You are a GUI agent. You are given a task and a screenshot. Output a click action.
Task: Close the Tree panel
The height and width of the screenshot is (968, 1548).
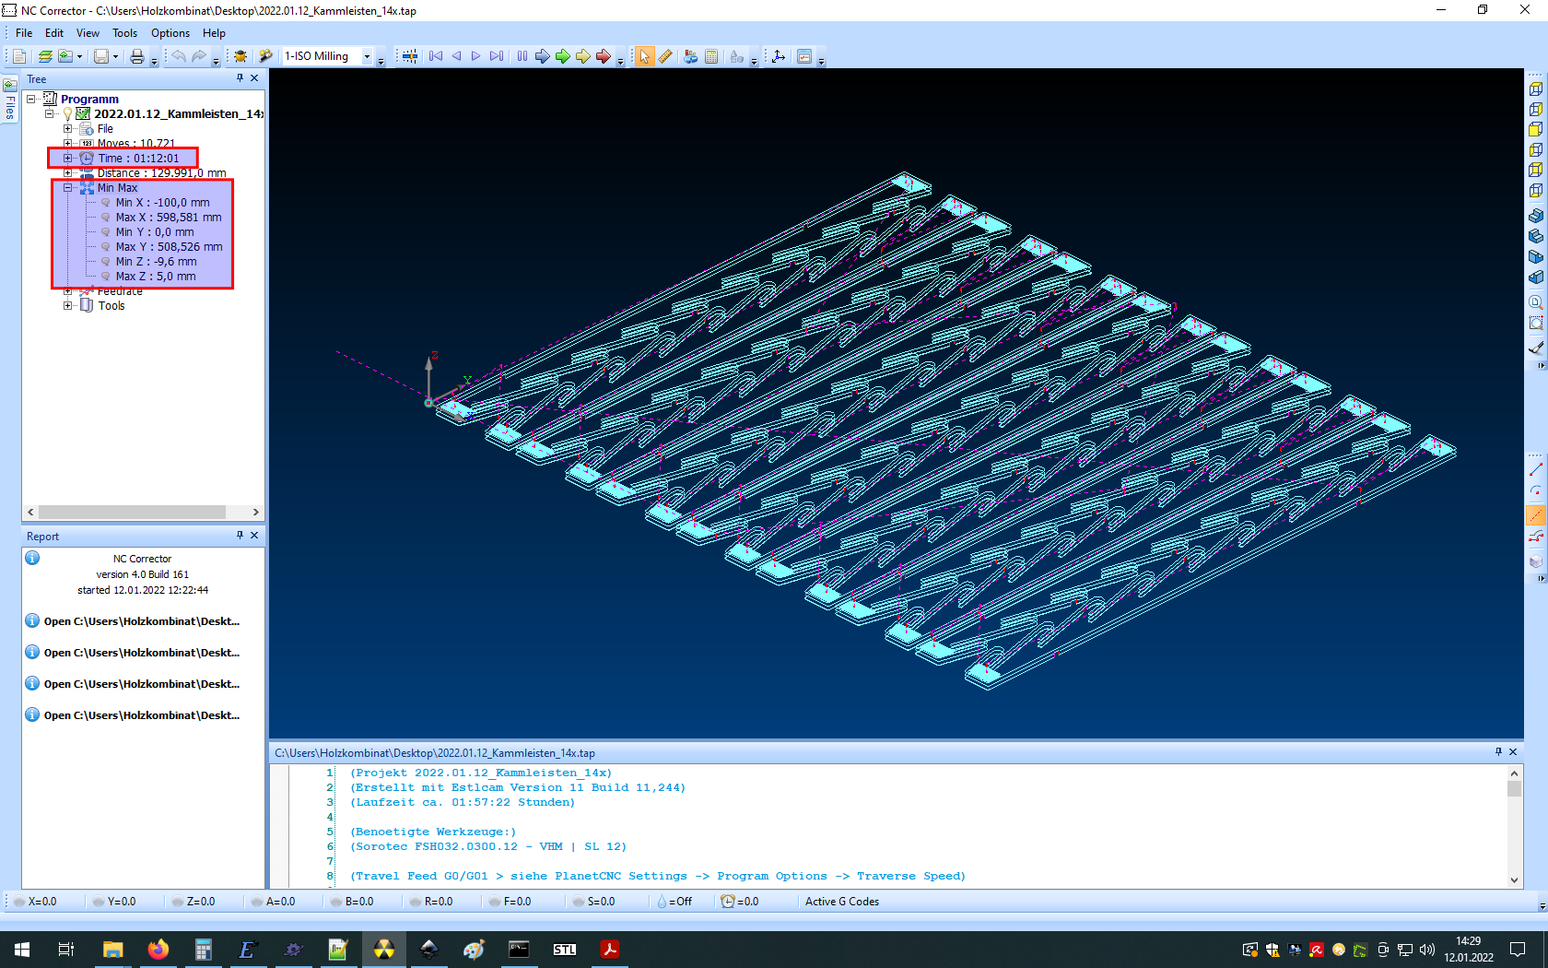tap(254, 78)
